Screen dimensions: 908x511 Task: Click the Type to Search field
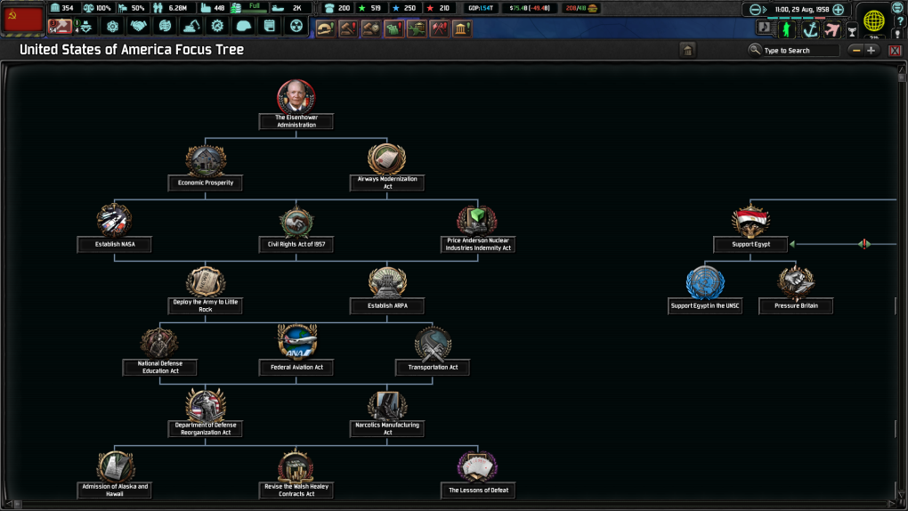[x=799, y=51]
